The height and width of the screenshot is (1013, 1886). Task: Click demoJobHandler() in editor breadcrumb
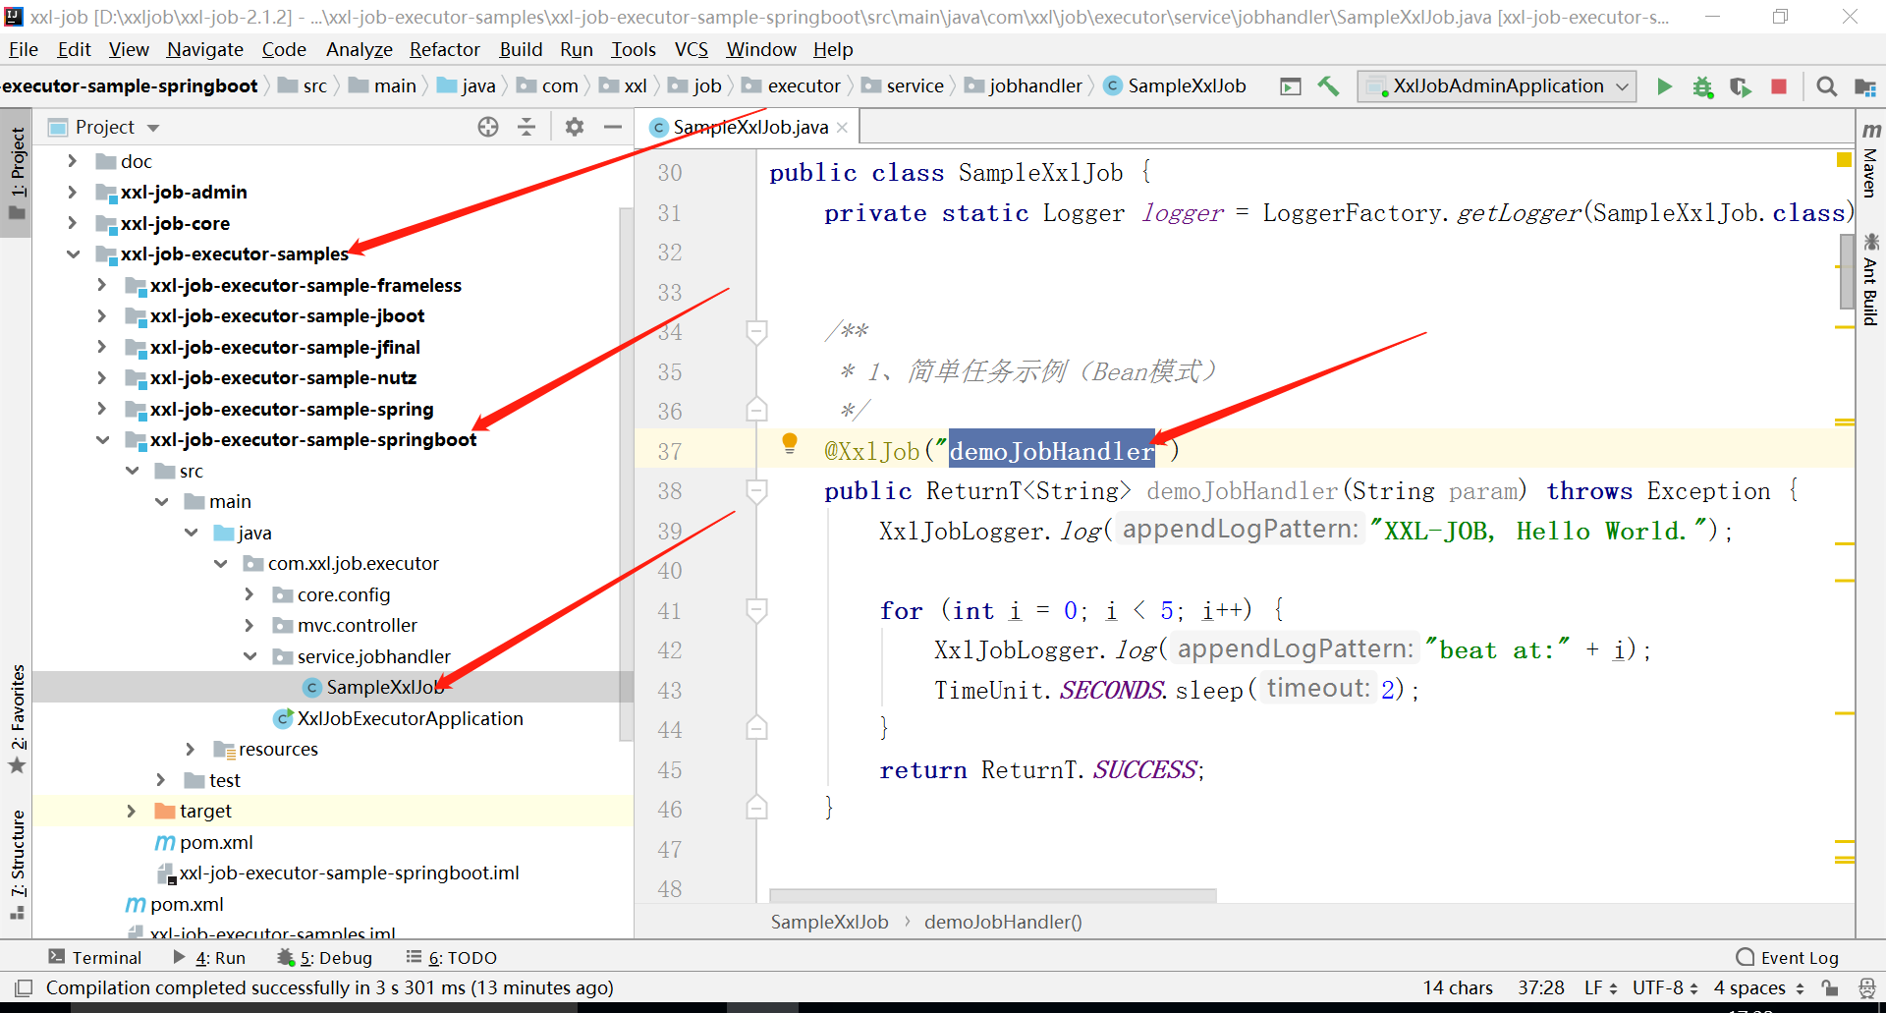(x=1003, y=922)
